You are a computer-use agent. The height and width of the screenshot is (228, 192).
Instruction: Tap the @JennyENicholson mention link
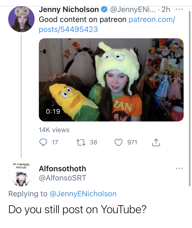(x=83, y=194)
